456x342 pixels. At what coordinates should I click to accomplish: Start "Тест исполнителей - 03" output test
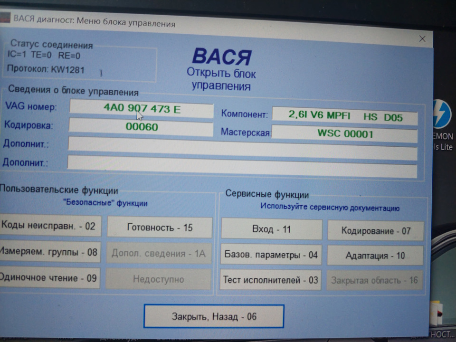[270, 280]
